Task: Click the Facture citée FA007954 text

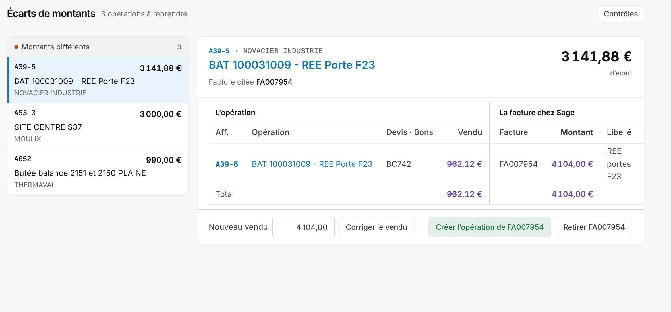Action: click(x=250, y=82)
